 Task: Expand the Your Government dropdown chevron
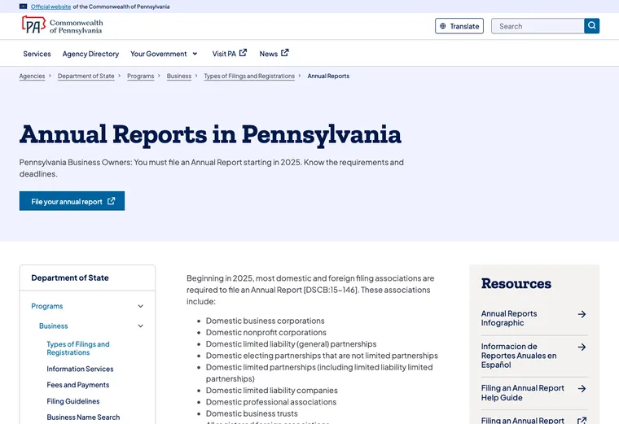point(195,54)
